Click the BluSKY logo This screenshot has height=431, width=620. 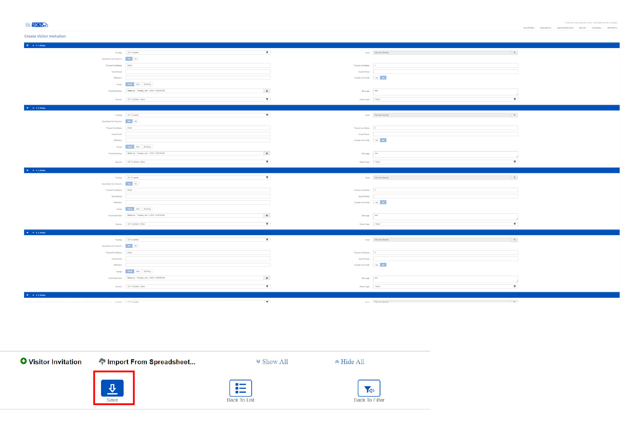(x=36, y=25)
